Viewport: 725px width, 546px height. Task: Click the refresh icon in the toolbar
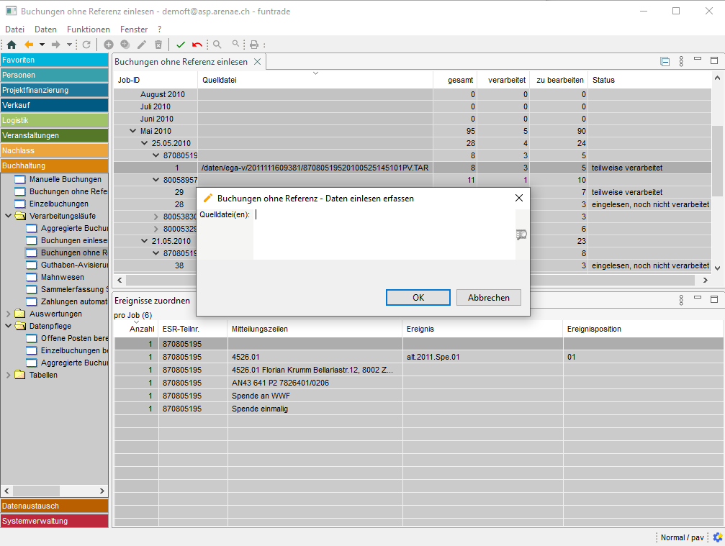click(86, 45)
